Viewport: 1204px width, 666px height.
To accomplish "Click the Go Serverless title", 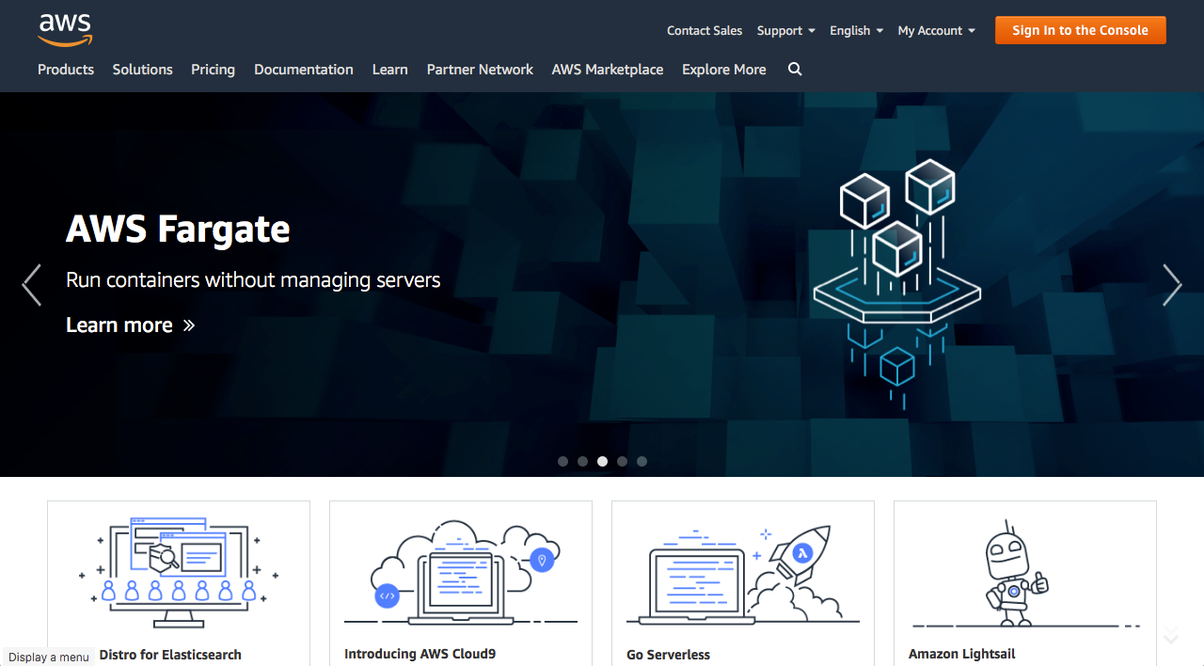I will tap(668, 655).
